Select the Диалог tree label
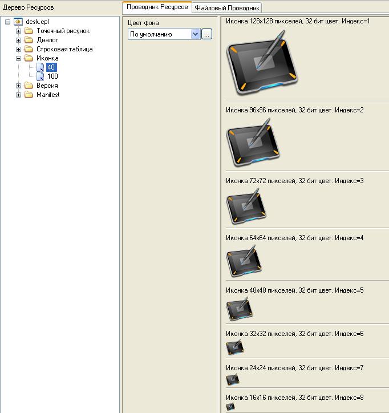 point(47,40)
